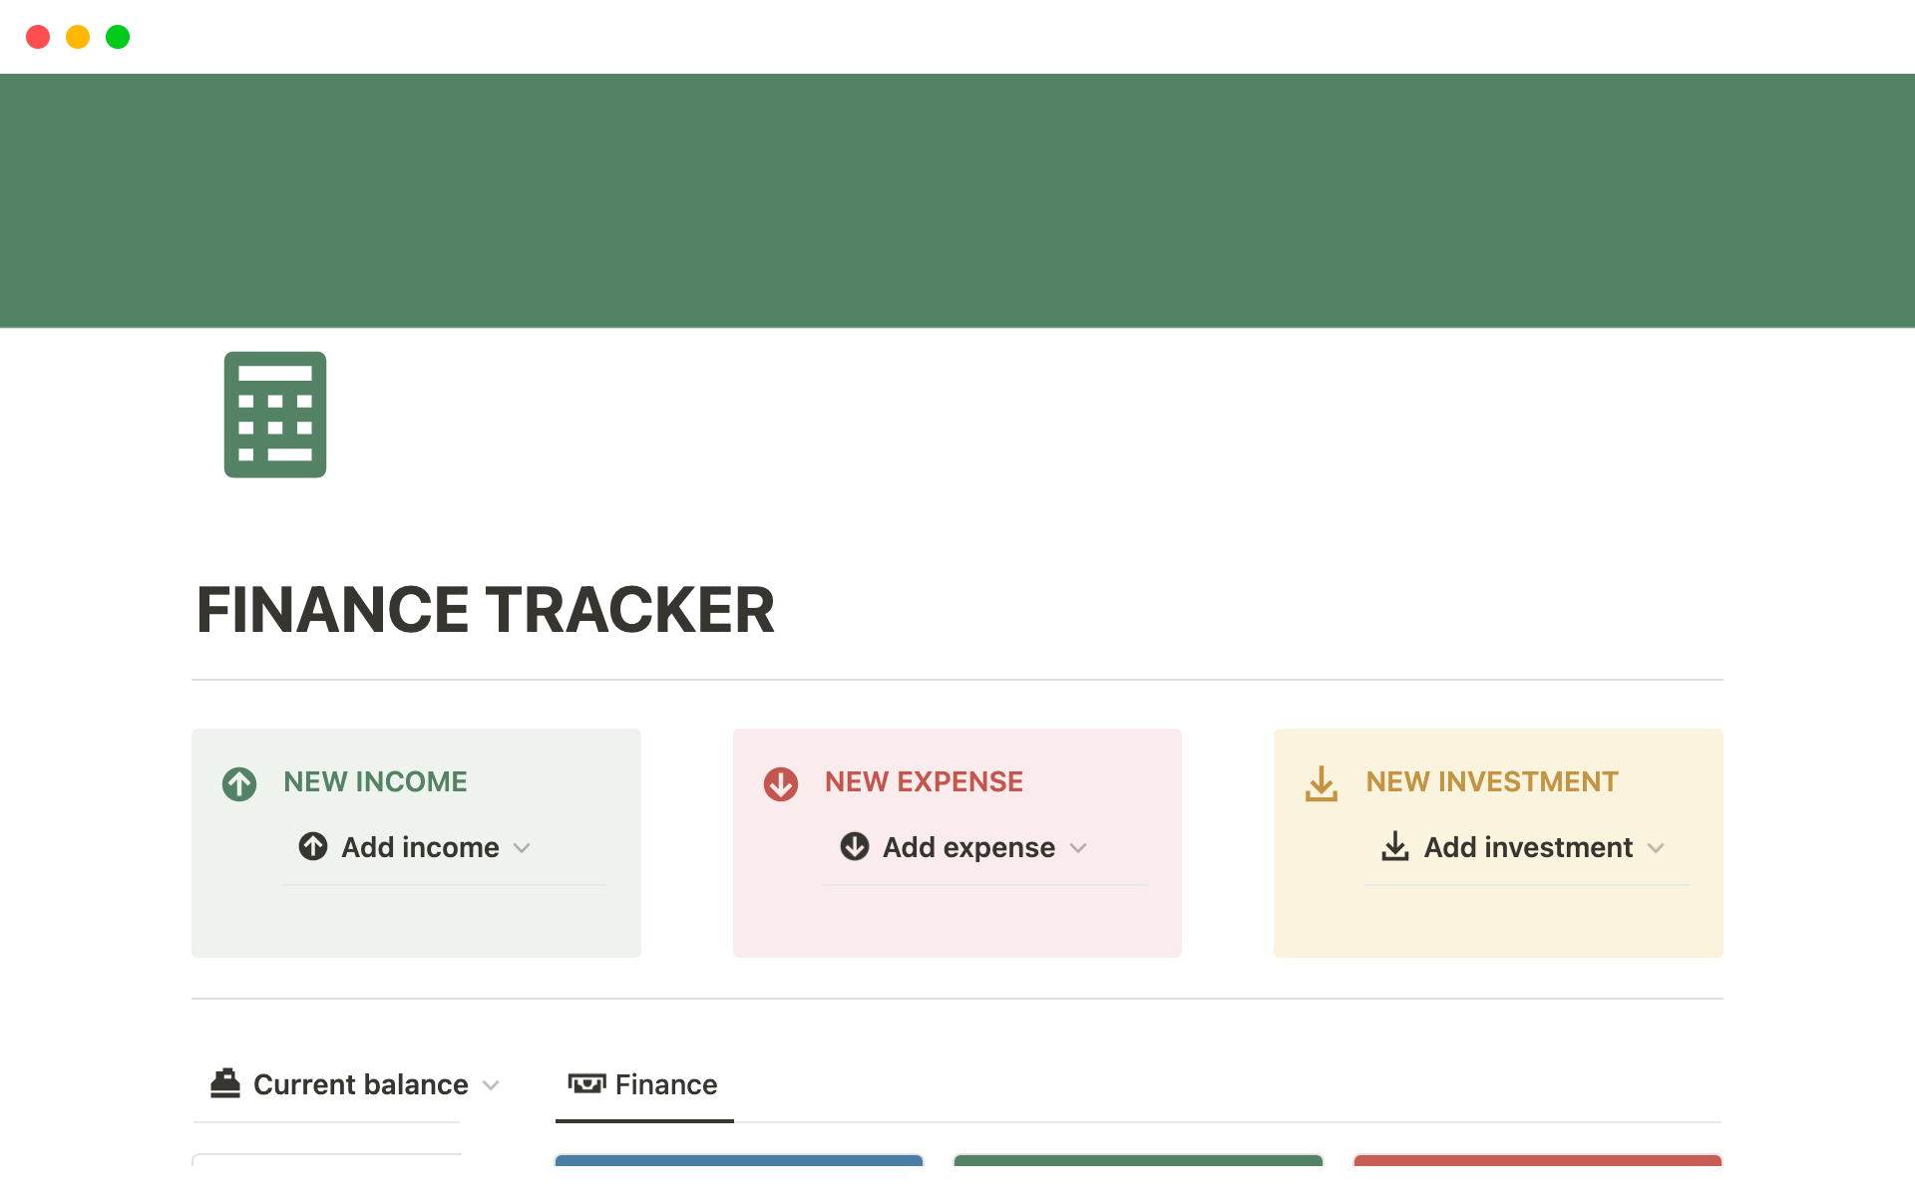Click the NEW EXPENSE downward arrow icon
This screenshot has height=1196, width=1915.
coord(782,781)
